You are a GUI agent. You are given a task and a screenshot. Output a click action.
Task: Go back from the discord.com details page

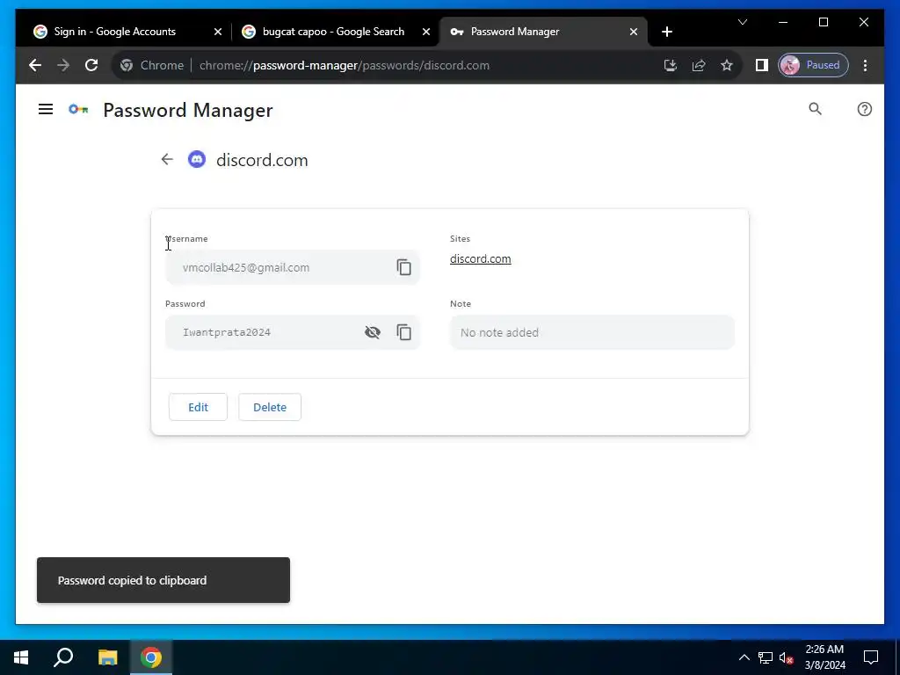[167, 160]
